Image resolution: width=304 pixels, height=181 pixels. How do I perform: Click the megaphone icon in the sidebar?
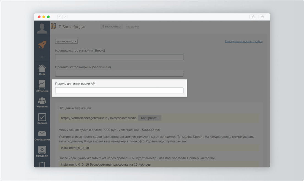pyautogui.click(x=42, y=57)
